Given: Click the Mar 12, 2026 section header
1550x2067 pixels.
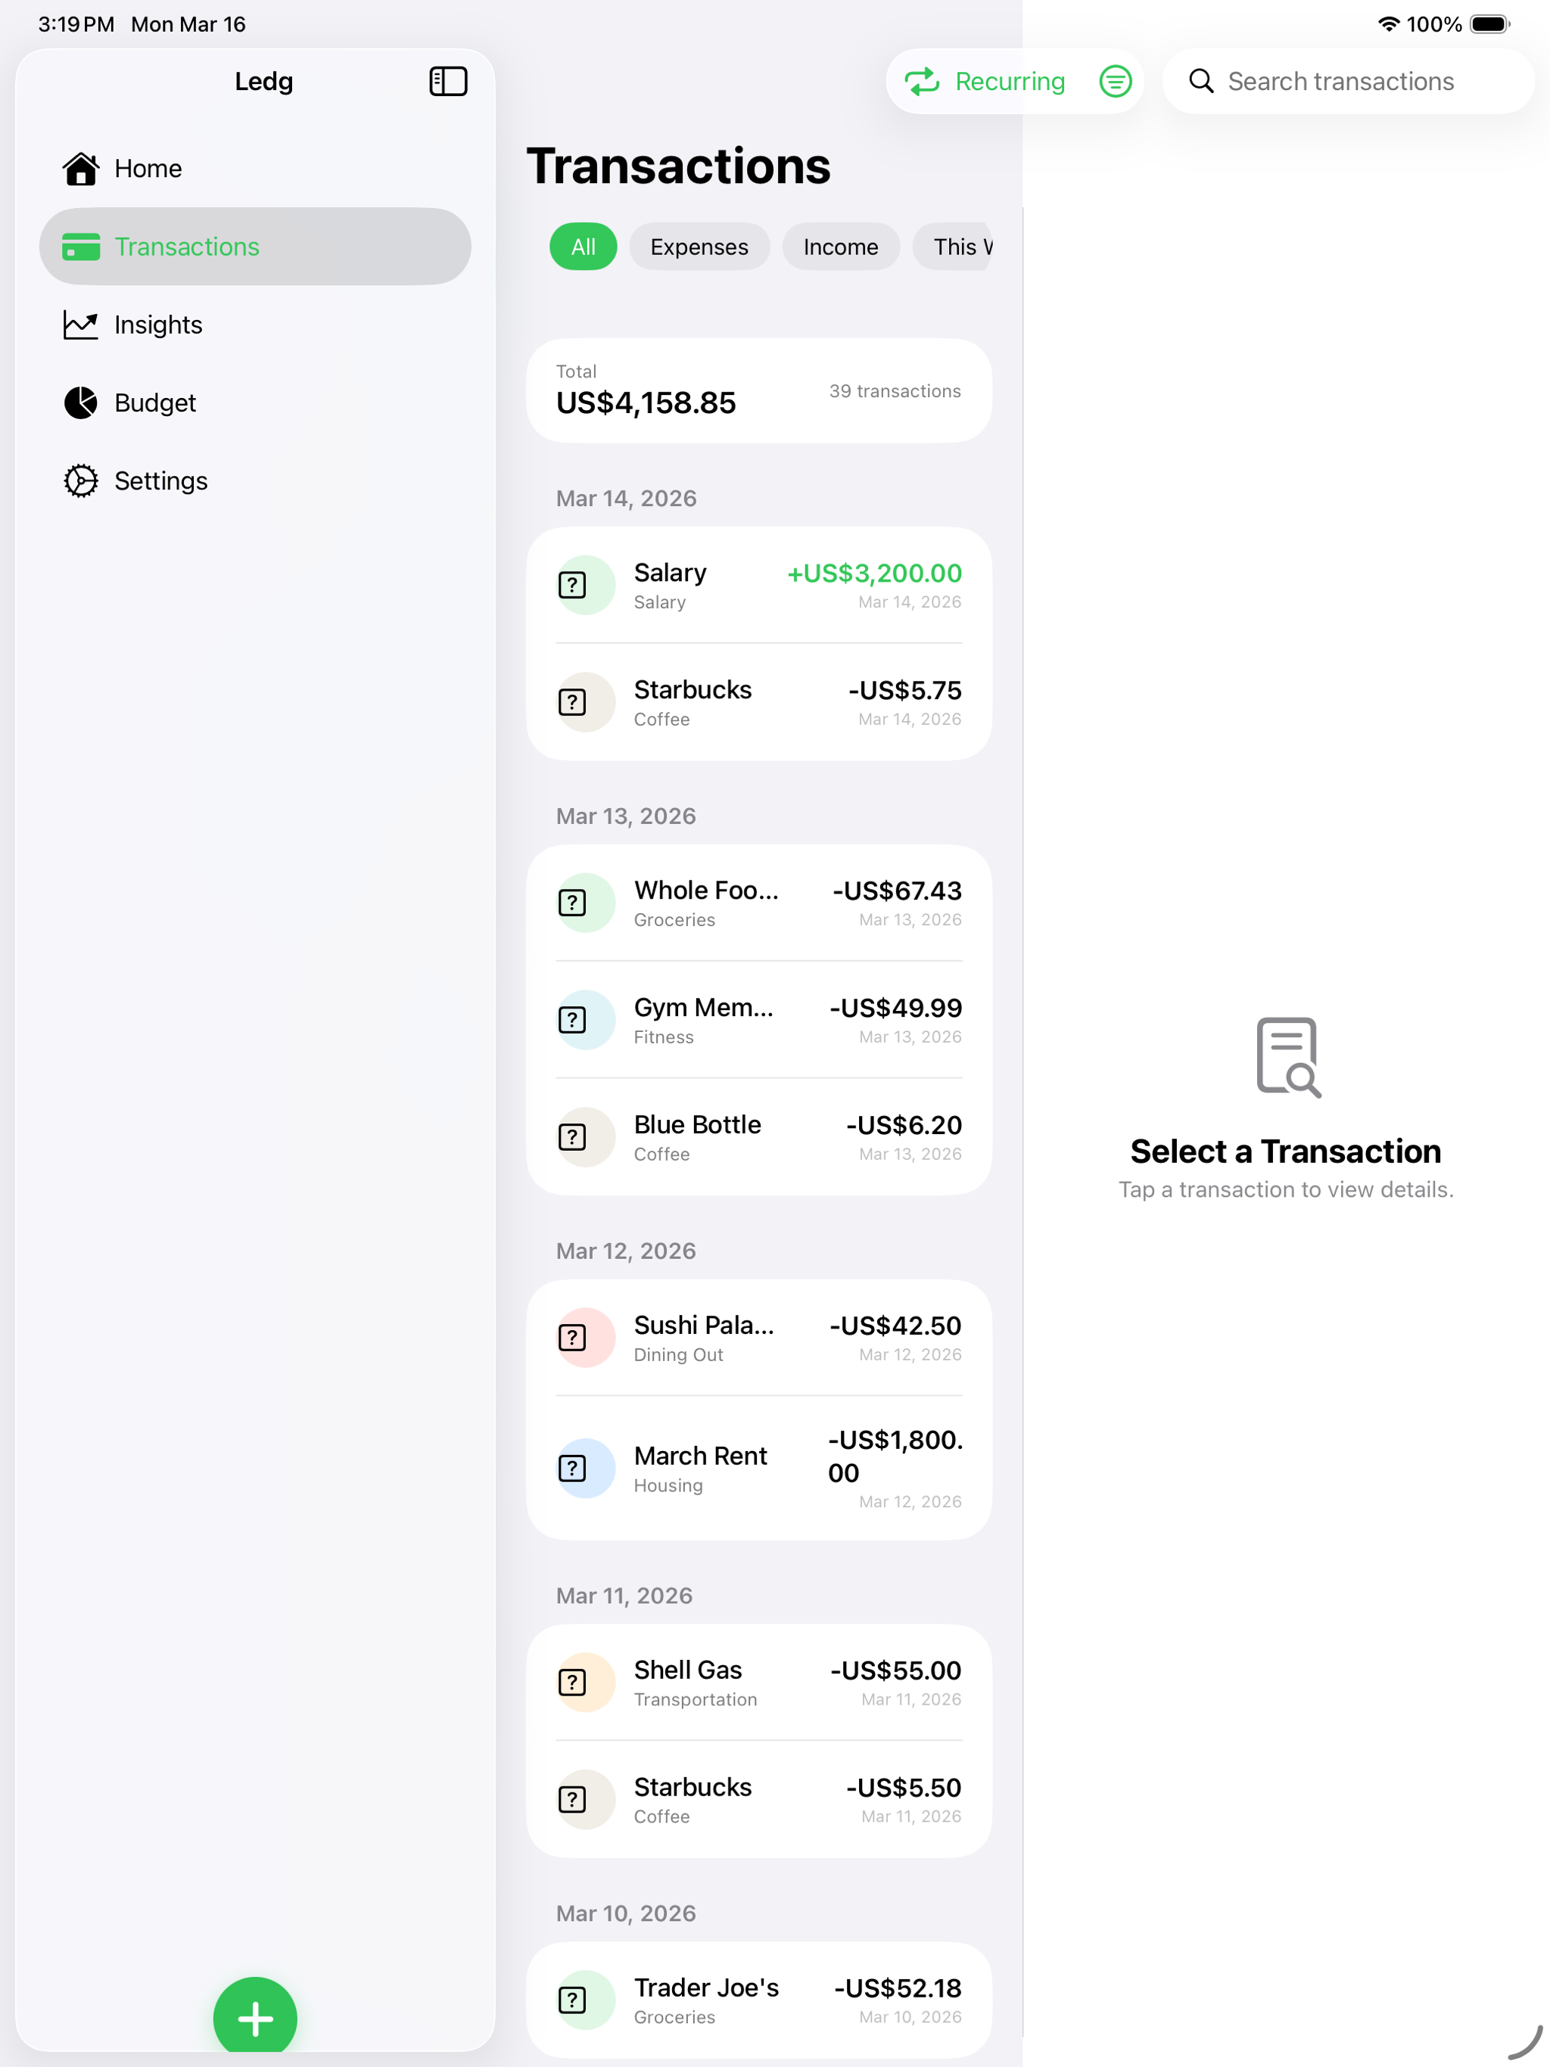Looking at the screenshot, I should coord(625,1251).
